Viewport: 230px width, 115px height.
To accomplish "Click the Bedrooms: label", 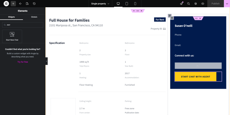I will point(84,43).
